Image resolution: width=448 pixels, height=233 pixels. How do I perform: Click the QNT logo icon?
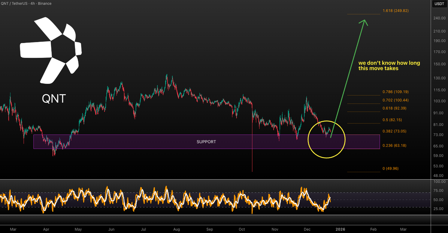(50, 50)
